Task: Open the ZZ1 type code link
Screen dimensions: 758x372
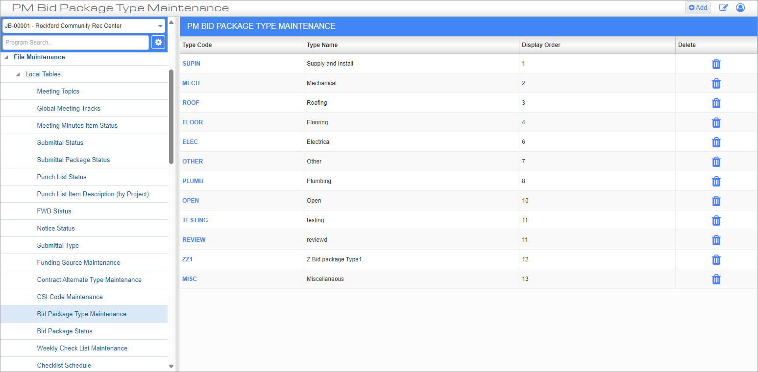Action: [x=187, y=259]
